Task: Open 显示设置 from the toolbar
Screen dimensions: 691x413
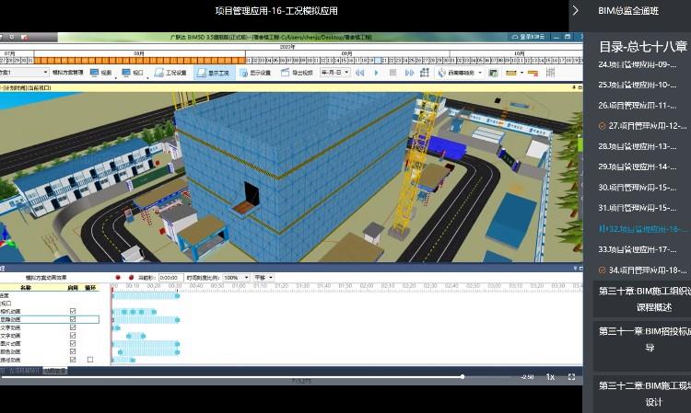Action: 255,72
